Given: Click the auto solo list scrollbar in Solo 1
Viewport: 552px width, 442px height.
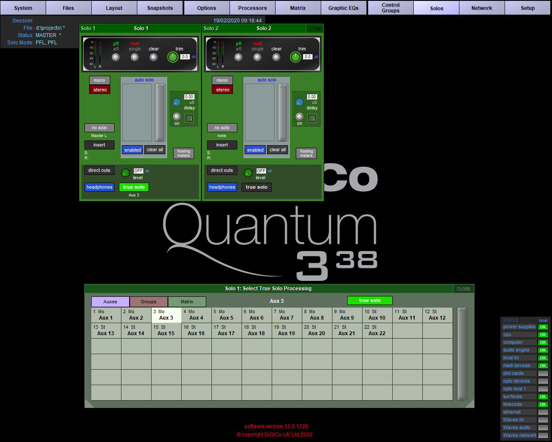Looking at the screenshot, I should tap(160, 112).
